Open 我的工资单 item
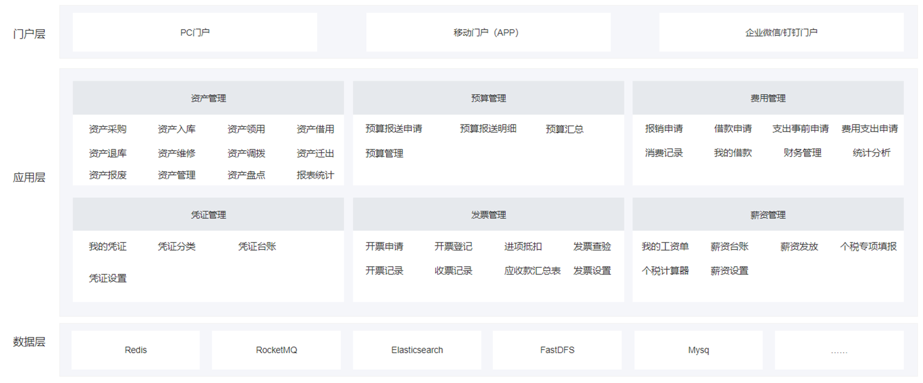The width and height of the screenshot is (923, 383). [665, 247]
